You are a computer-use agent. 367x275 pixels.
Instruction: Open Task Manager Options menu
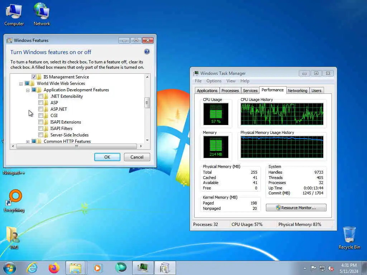tap(214, 81)
